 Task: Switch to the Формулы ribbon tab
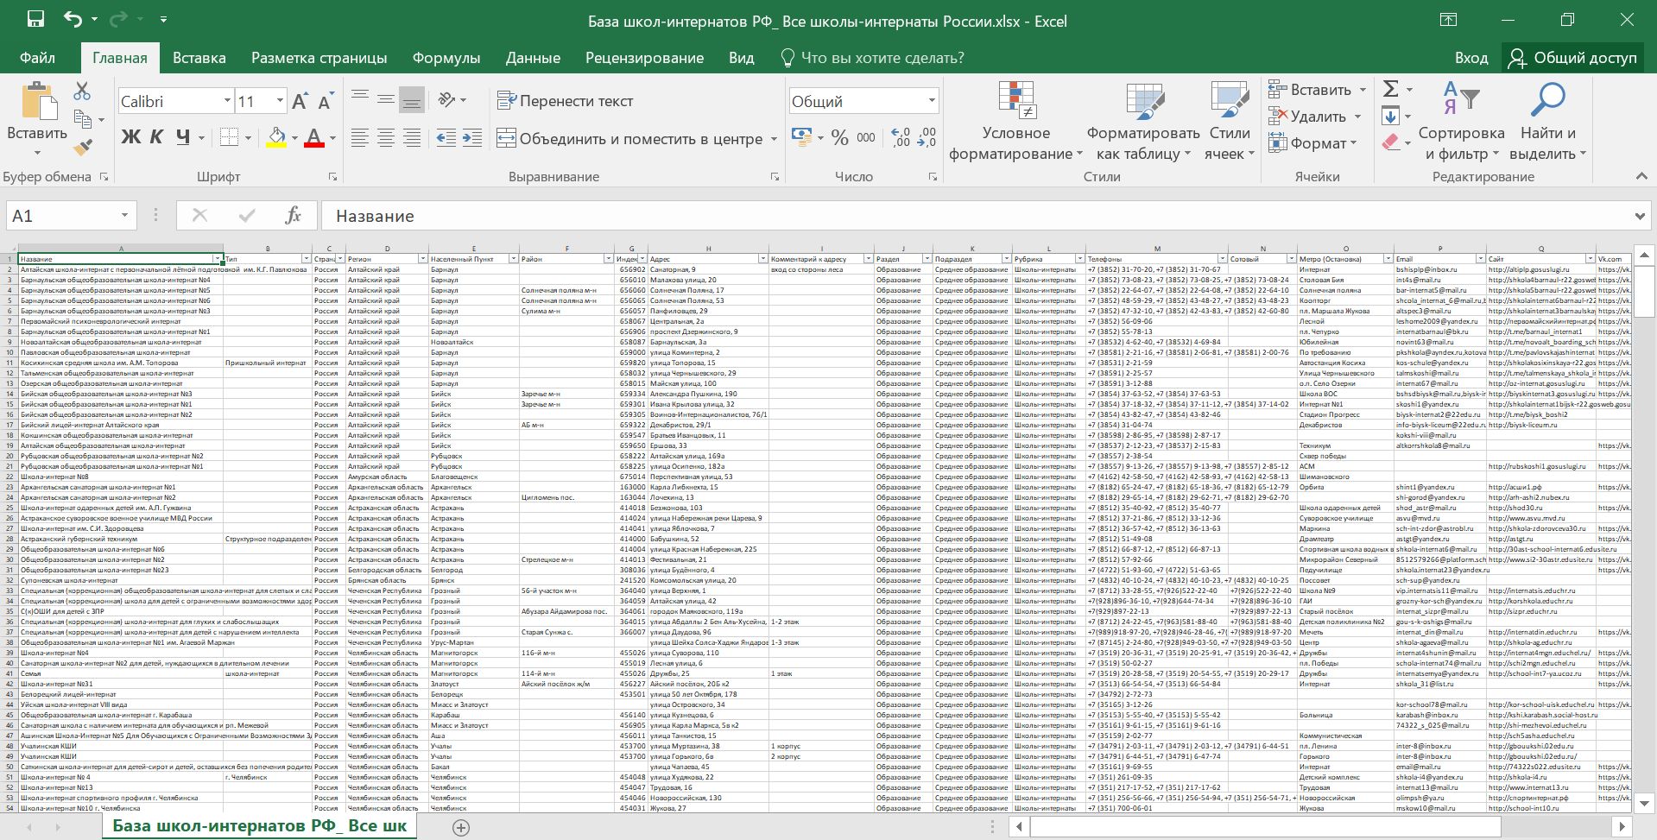tap(446, 58)
